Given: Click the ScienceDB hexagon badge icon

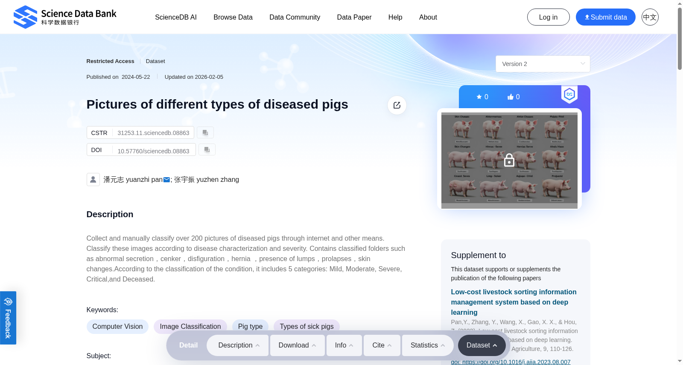Looking at the screenshot, I should 569,94.
